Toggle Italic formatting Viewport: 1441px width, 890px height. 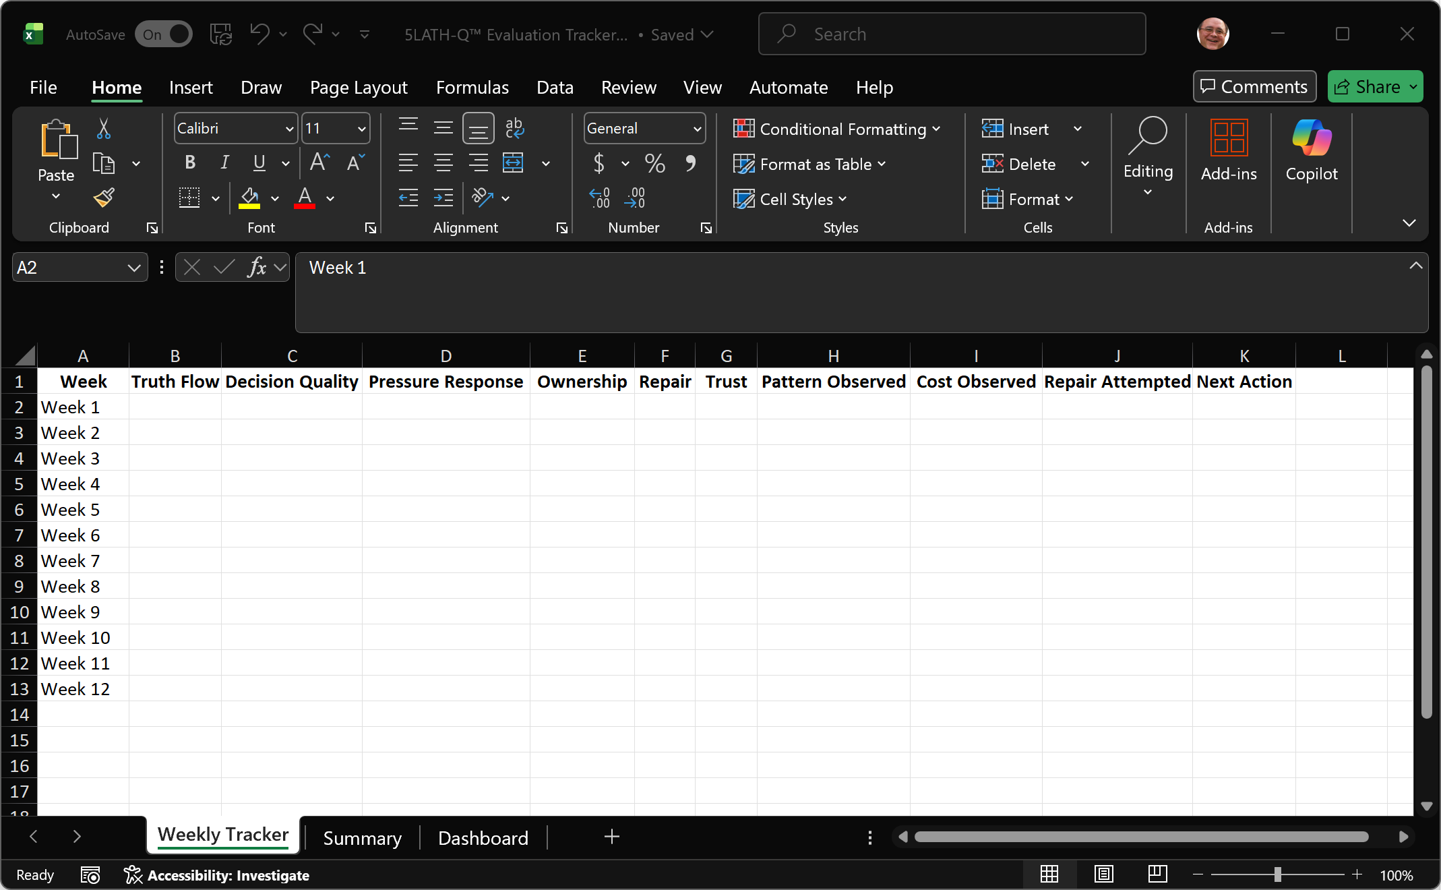point(224,162)
